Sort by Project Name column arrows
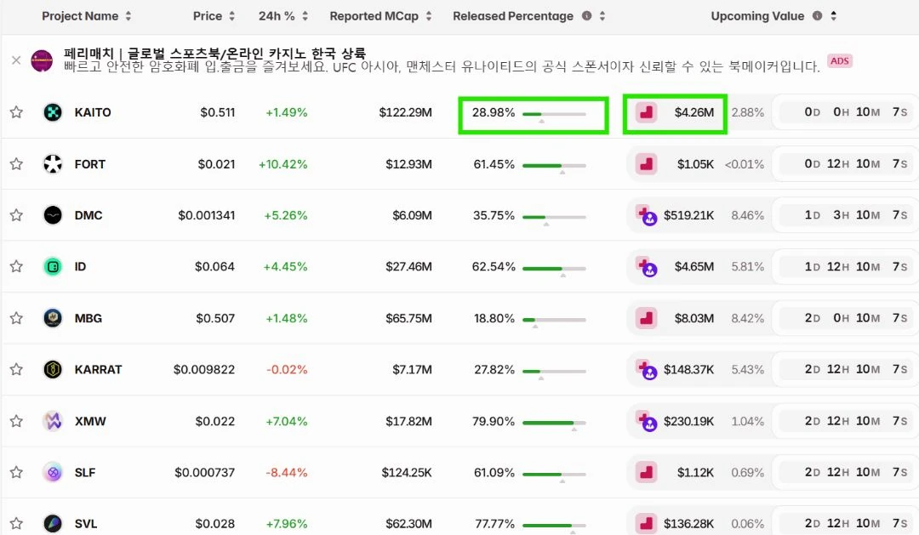919x535 pixels. click(x=128, y=16)
